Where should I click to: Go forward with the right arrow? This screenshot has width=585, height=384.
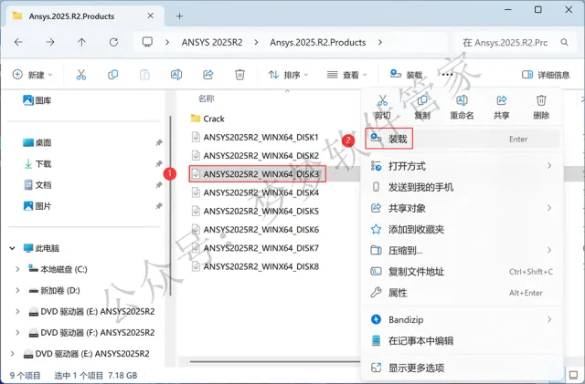point(50,42)
